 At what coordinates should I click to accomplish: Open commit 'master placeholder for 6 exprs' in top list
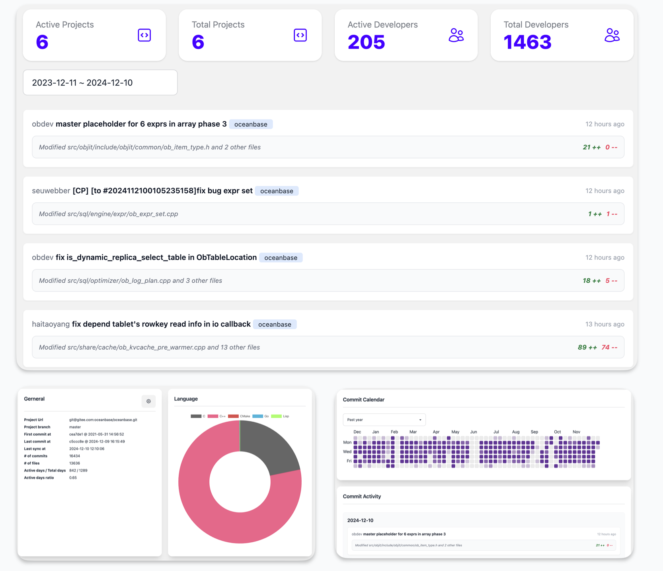click(x=141, y=124)
